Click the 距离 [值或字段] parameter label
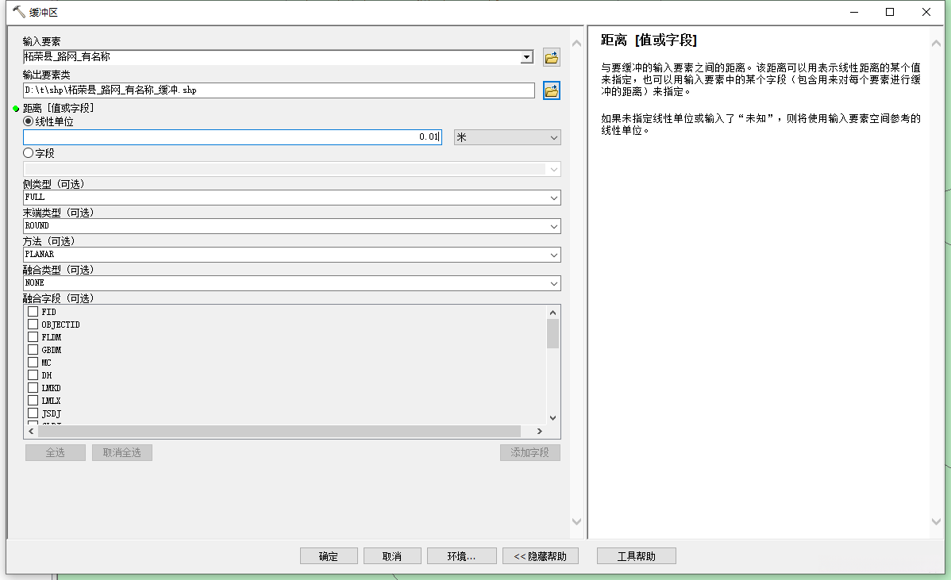Image resolution: width=951 pixels, height=580 pixels. click(x=58, y=108)
